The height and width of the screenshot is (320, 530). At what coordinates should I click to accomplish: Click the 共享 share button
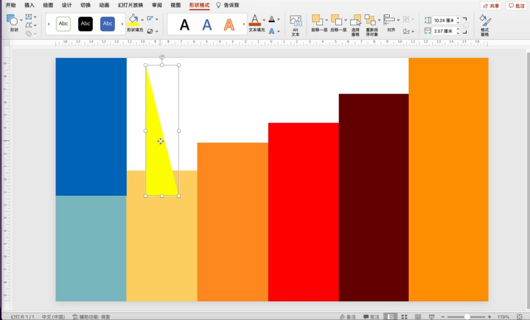[x=491, y=6]
